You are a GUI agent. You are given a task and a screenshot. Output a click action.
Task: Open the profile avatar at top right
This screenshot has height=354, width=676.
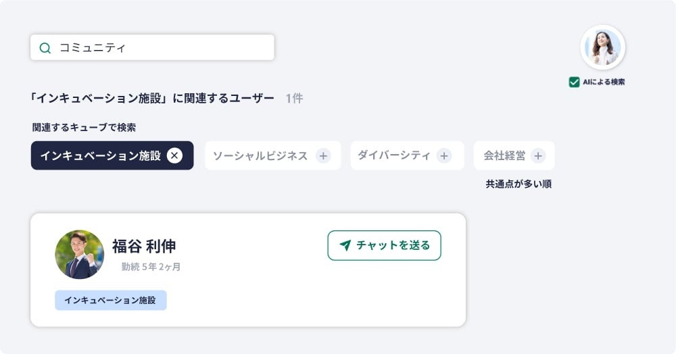(x=602, y=47)
